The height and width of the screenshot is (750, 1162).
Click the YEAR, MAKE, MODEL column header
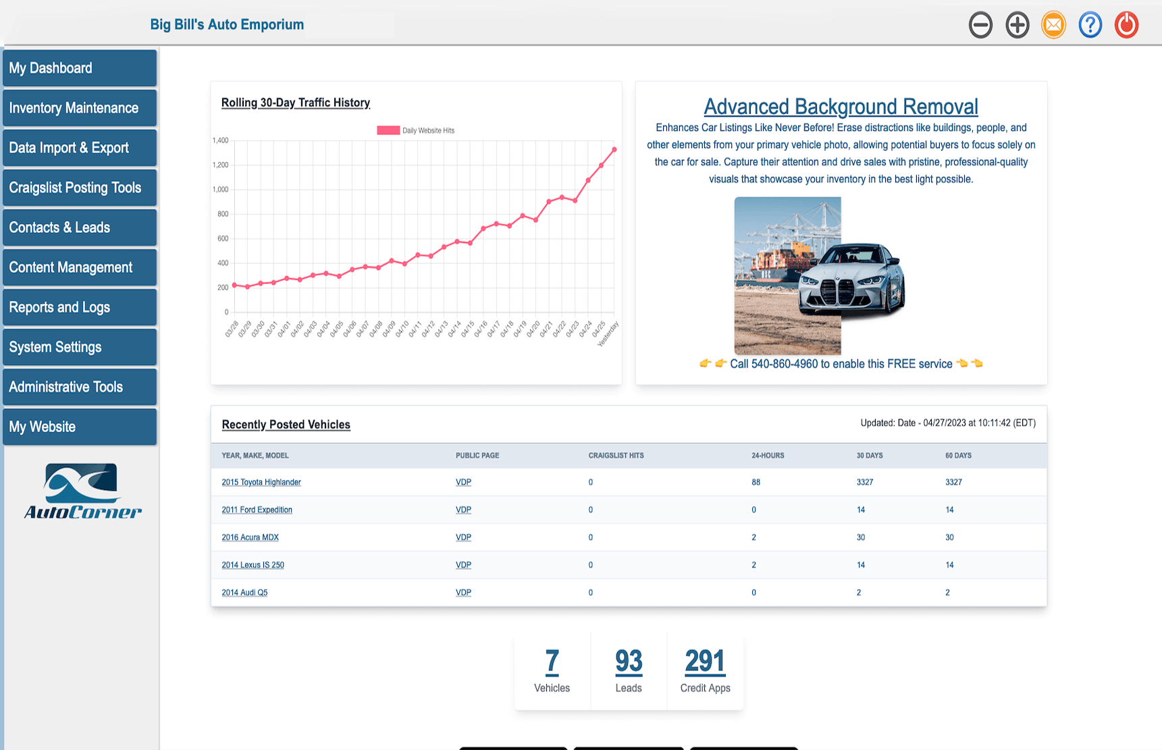click(255, 456)
